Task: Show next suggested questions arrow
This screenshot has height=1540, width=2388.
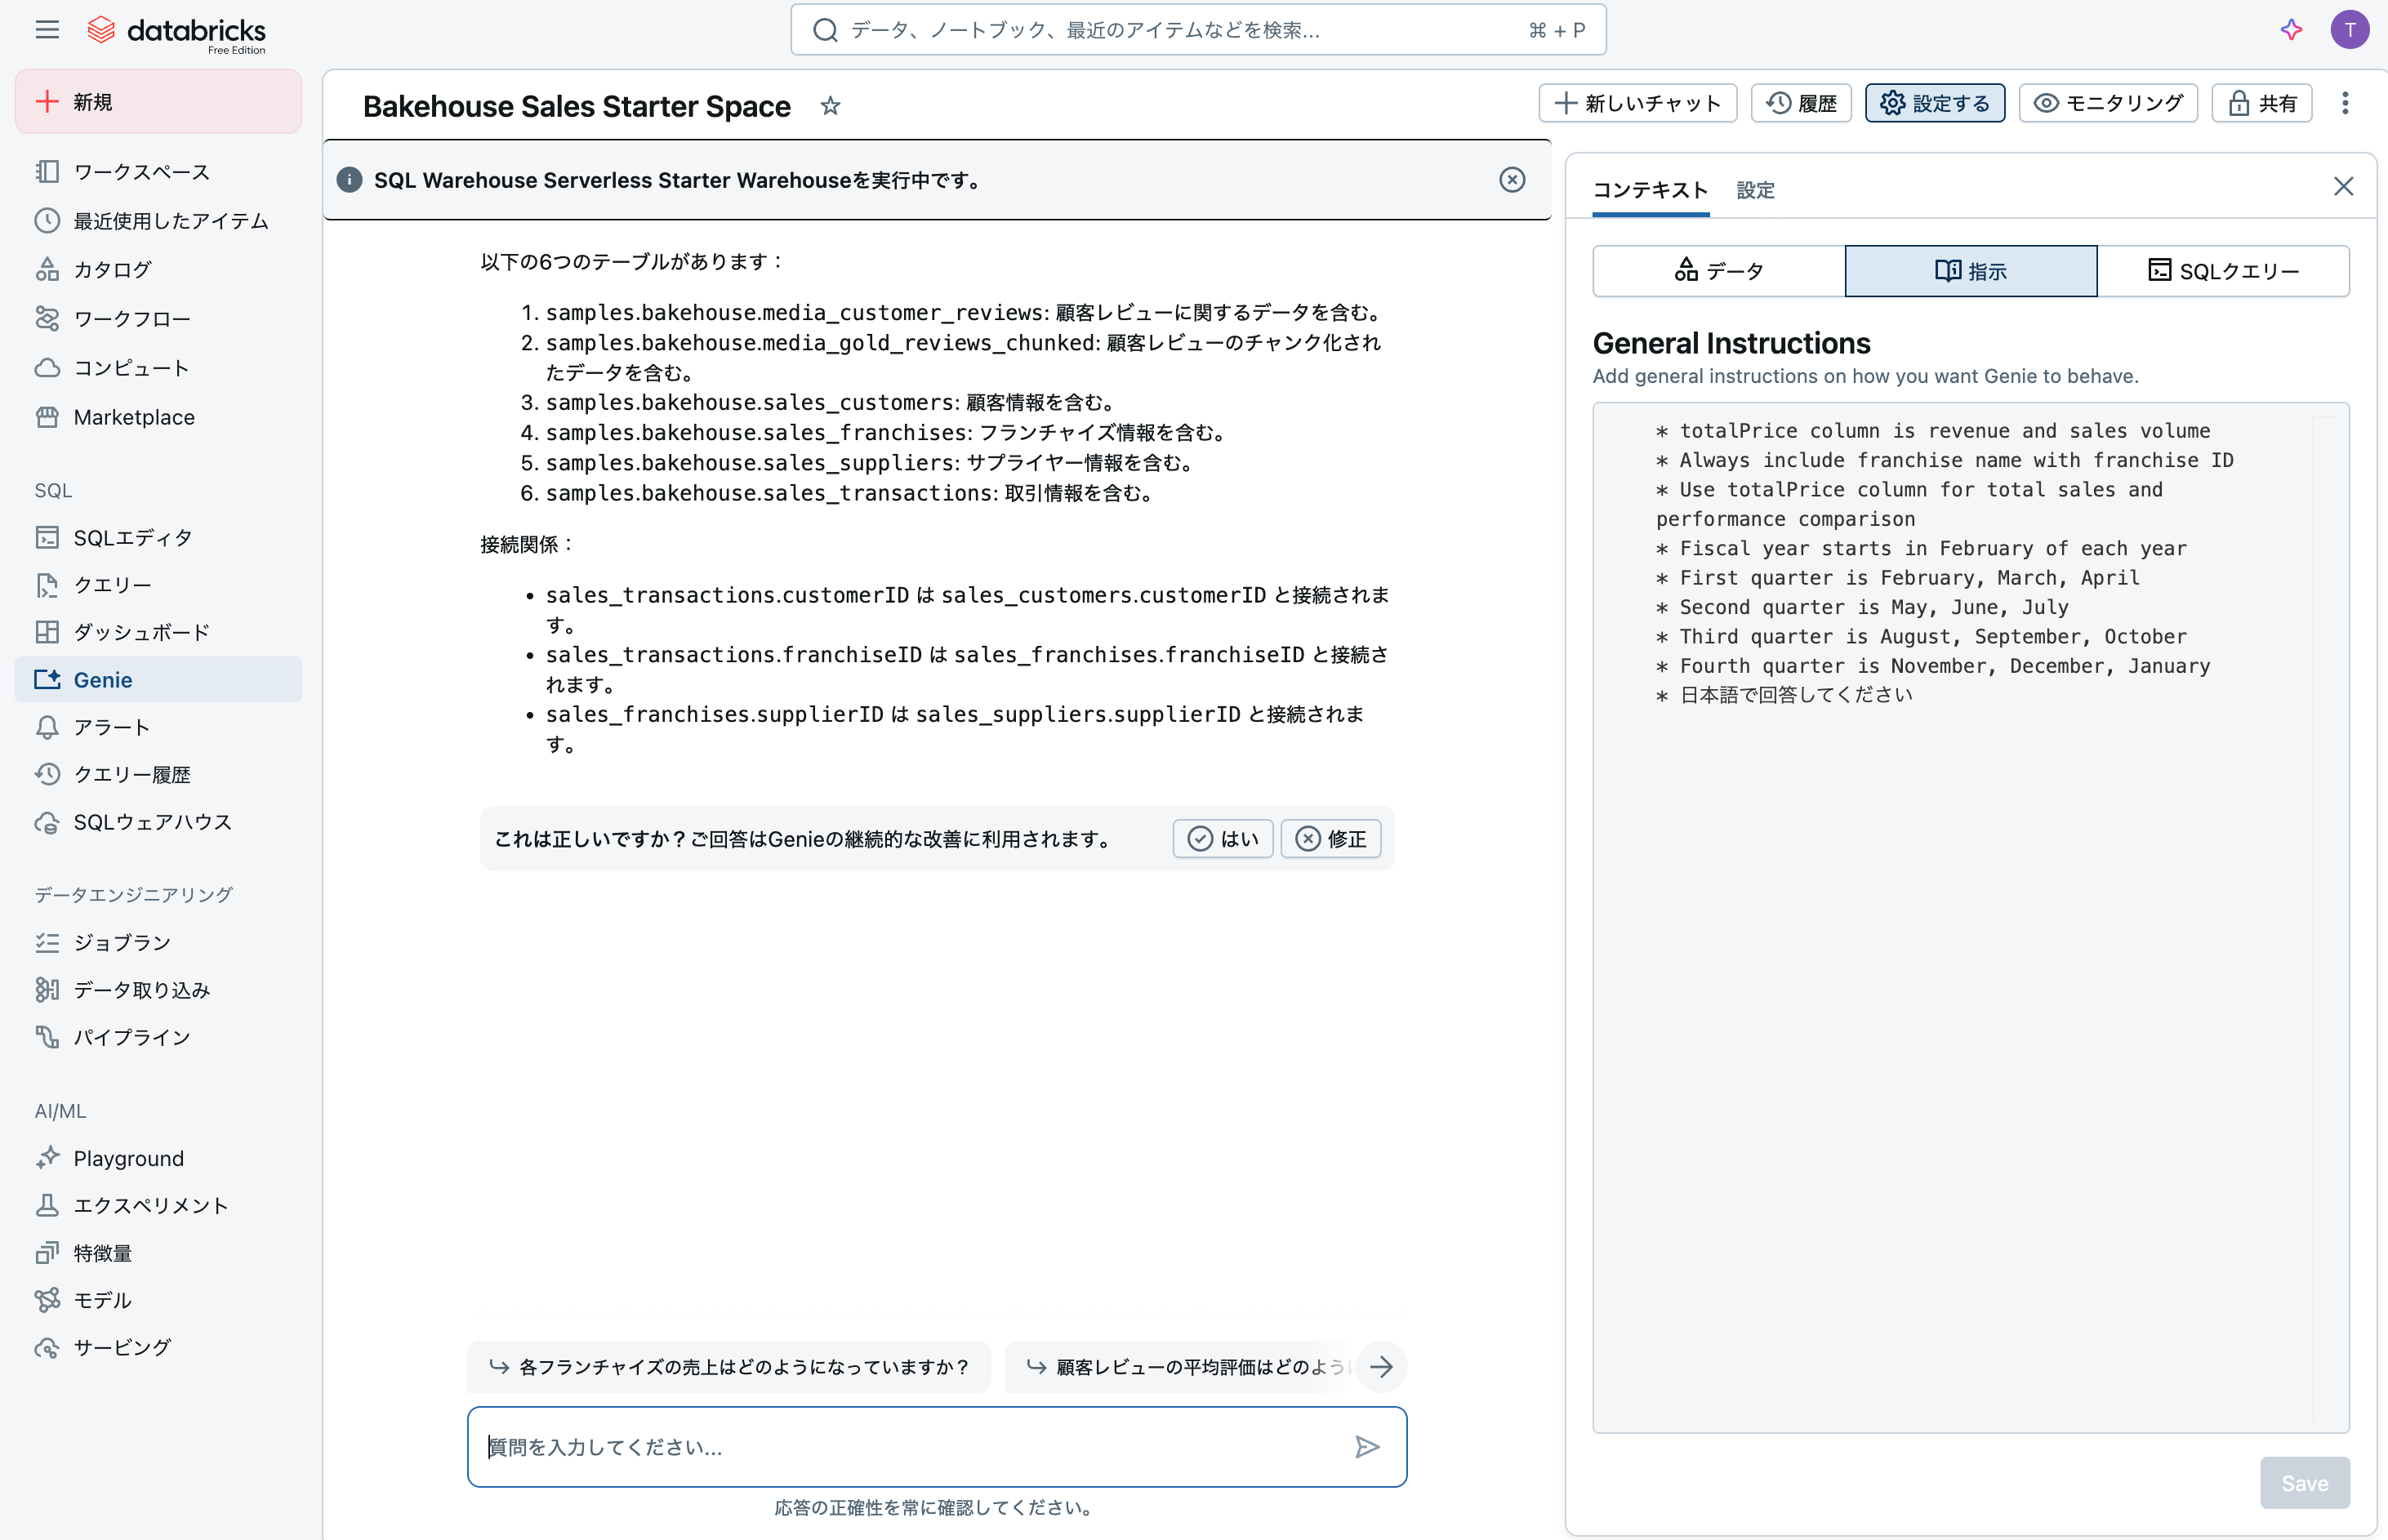Action: click(x=1381, y=1367)
